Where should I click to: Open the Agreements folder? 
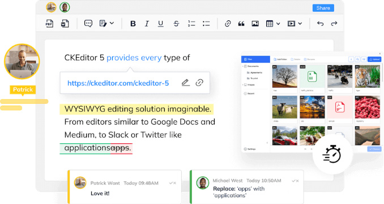point(255,73)
